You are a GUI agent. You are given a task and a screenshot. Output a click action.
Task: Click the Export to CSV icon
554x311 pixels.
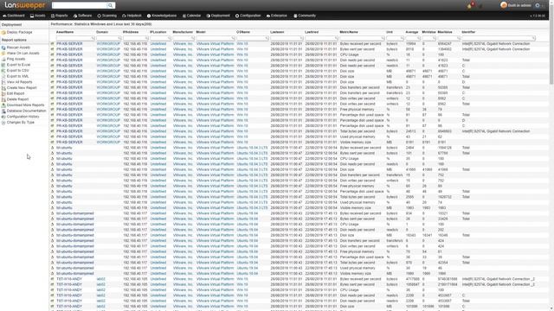click(x=3, y=71)
